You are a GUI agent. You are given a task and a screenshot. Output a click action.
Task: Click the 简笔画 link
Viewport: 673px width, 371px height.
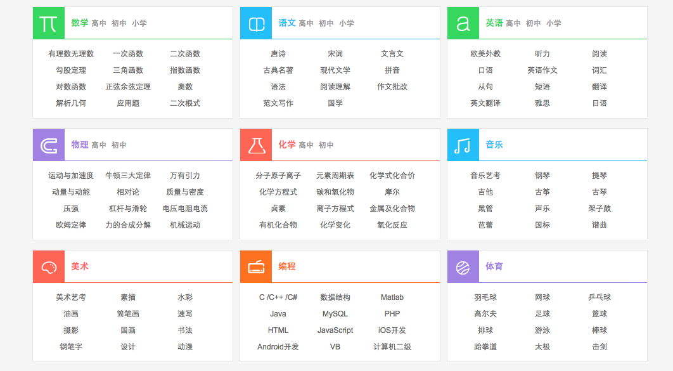coord(128,314)
